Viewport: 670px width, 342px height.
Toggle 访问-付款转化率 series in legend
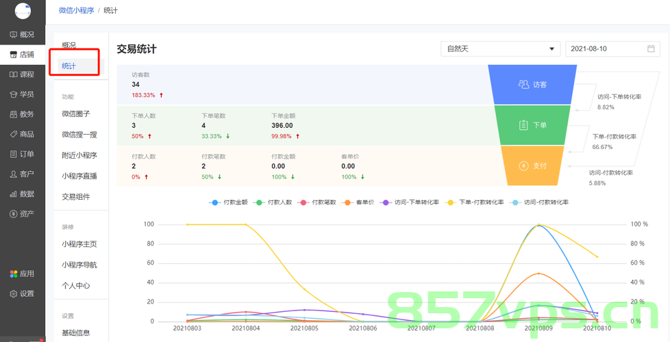click(539, 202)
